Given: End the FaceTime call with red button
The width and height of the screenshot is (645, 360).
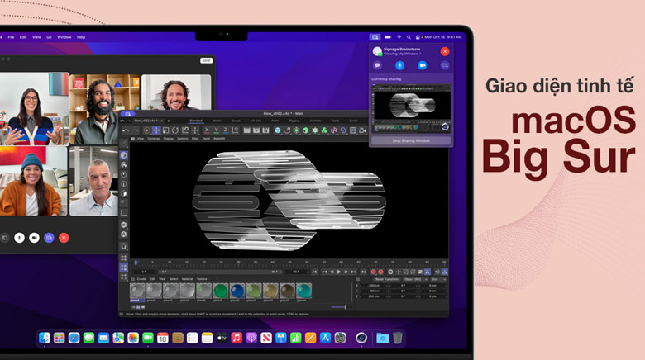Looking at the screenshot, I should (x=64, y=238).
